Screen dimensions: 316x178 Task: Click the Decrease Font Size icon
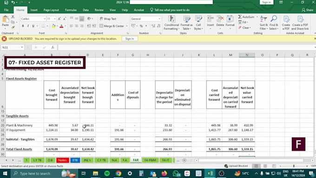click(x=65, y=19)
